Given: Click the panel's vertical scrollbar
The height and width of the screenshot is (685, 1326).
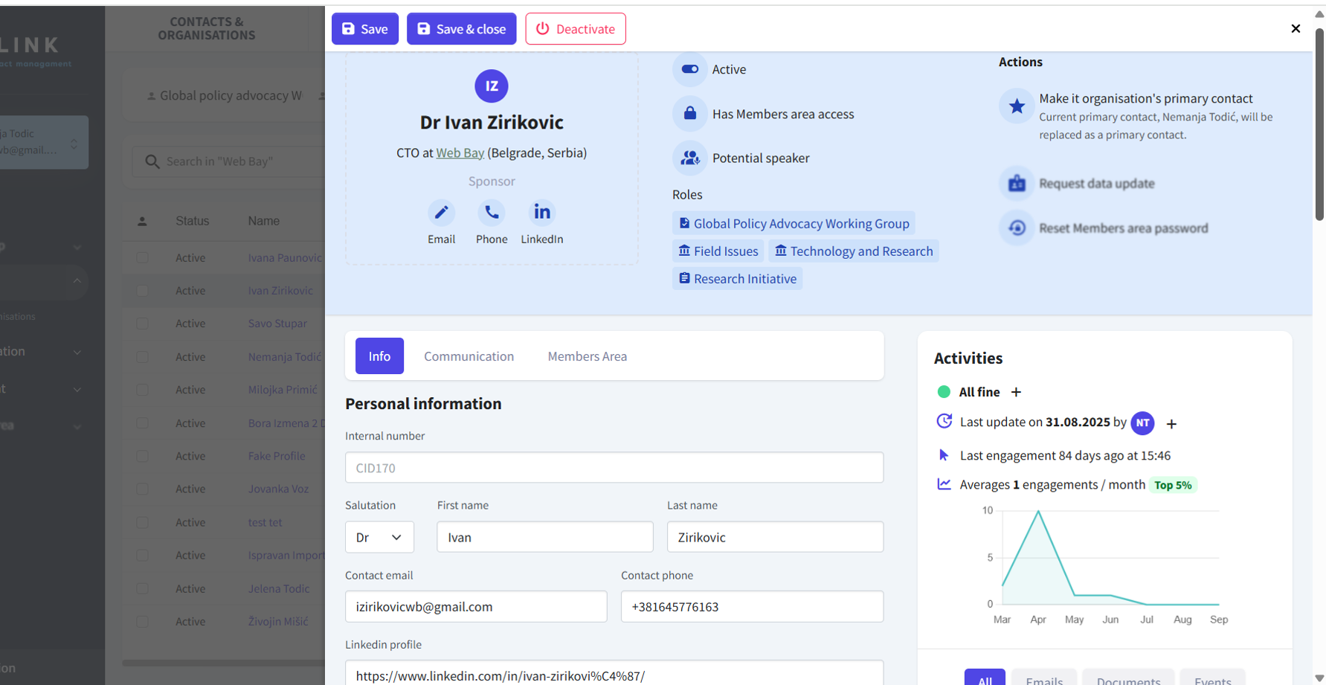Looking at the screenshot, I should coord(1319,124).
